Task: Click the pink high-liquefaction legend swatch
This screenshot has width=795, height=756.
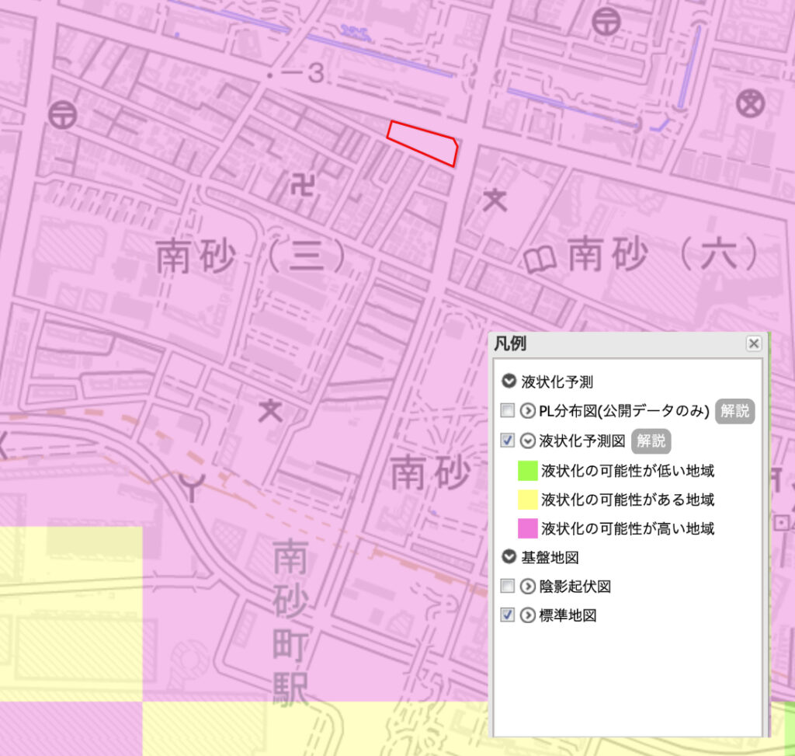Action: pyautogui.click(x=528, y=528)
